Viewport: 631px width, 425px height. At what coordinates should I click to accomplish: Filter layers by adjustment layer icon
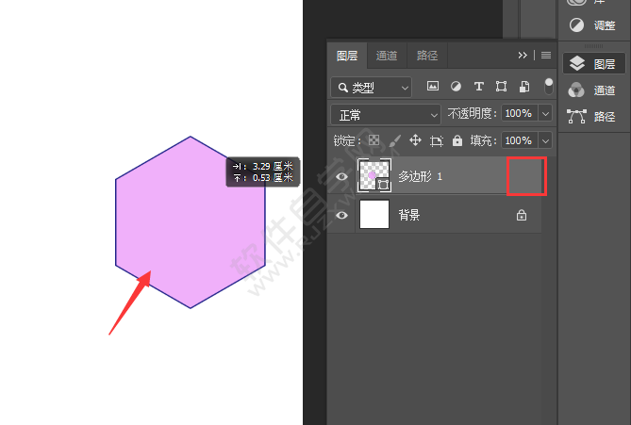456,87
